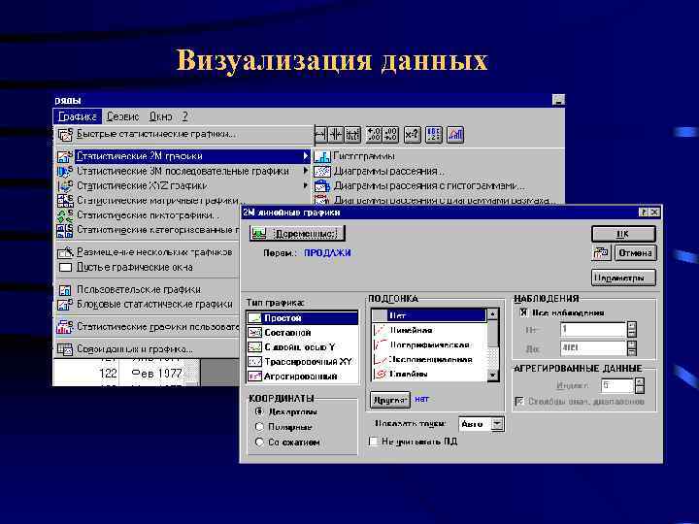This screenshot has height=524, width=699.
Task: Click the До field stepper arrows
Action: [632, 348]
